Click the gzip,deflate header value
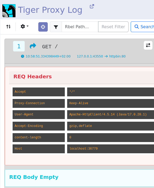Screen dimensions: 154x188 coord(81,126)
